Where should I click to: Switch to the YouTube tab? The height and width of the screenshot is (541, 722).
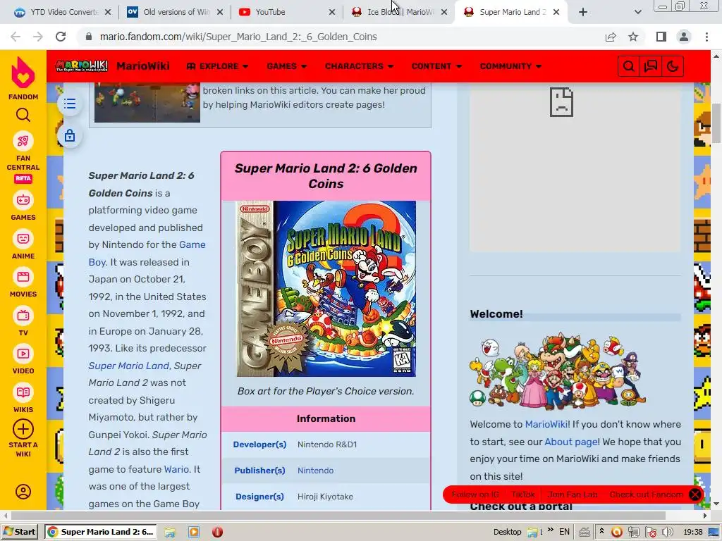[287, 12]
